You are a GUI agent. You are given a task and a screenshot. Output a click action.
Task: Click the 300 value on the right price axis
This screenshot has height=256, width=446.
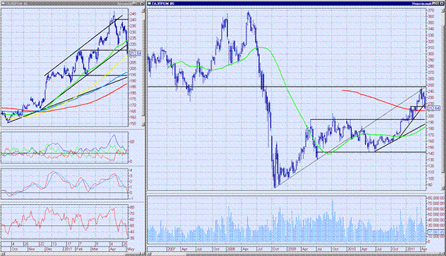[x=431, y=53]
